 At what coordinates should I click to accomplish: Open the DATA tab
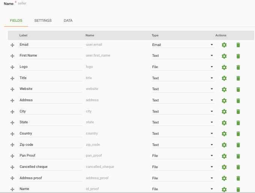68,21
